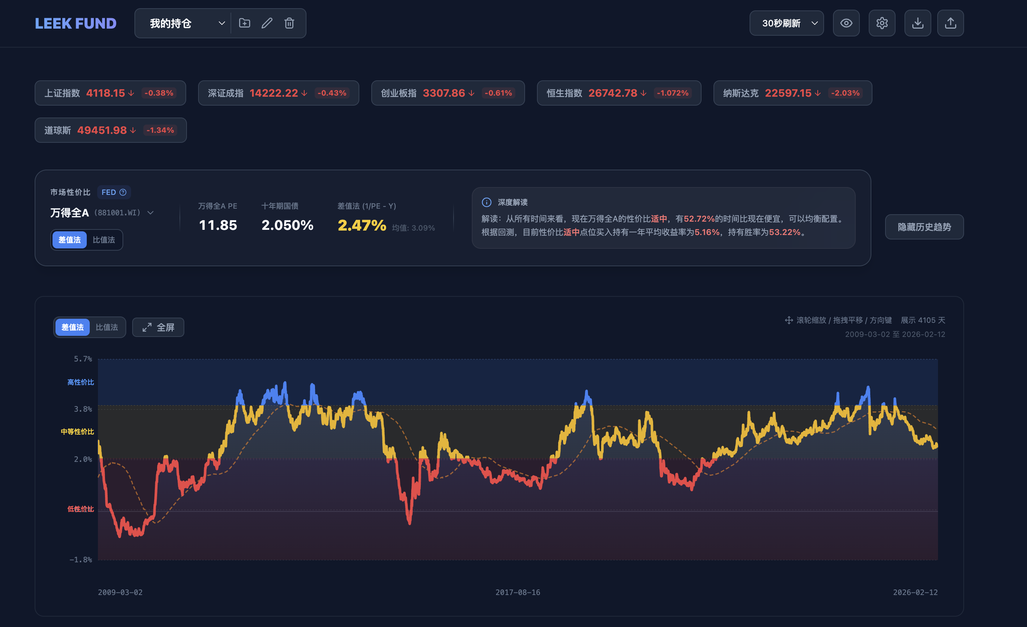Switch chart to 差值法 tab

pyautogui.click(x=73, y=327)
